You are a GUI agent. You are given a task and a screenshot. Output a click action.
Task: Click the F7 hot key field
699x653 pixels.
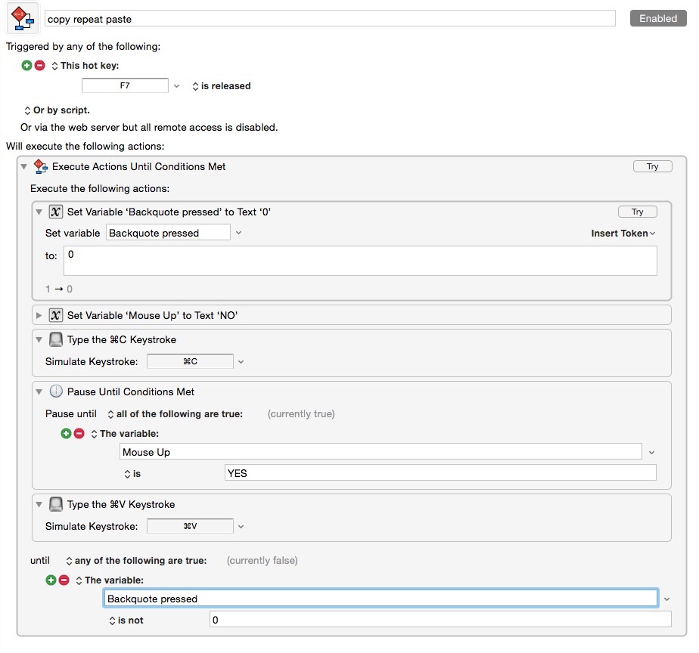click(125, 85)
